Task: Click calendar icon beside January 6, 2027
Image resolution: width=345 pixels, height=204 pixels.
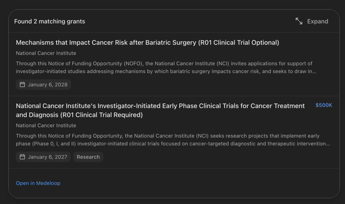Action: pos(22,157)
